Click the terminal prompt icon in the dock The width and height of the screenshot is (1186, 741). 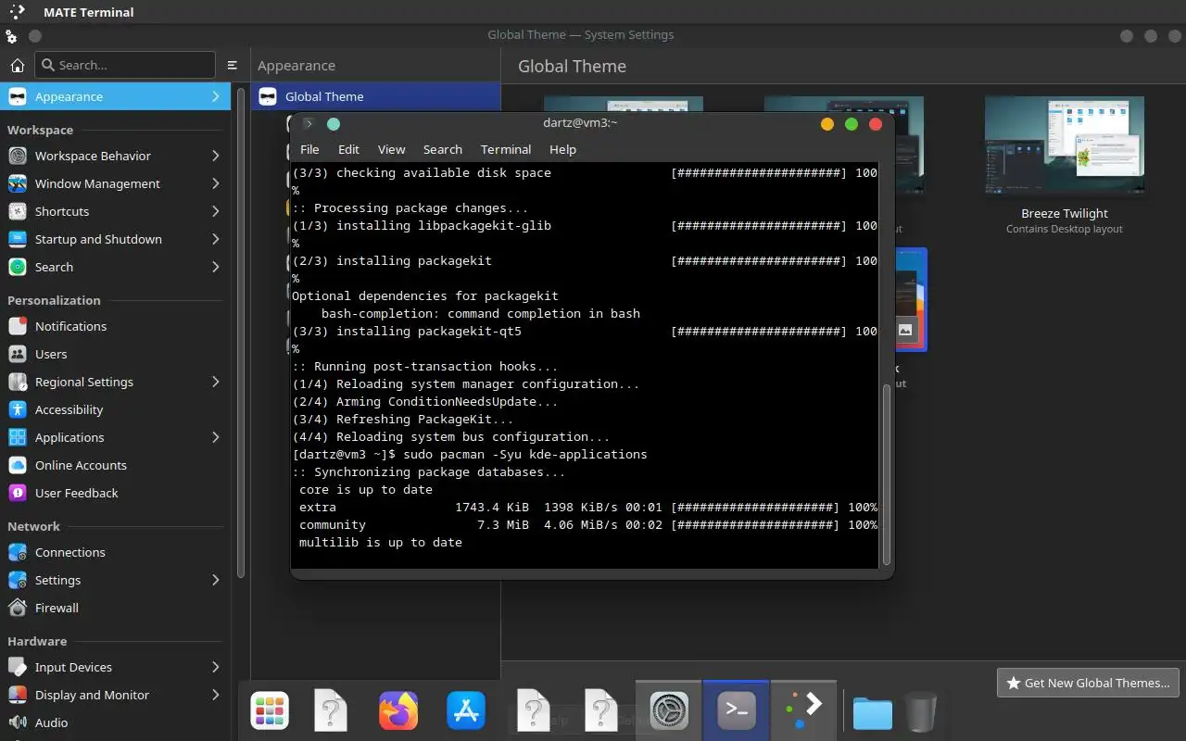[737, 711]
